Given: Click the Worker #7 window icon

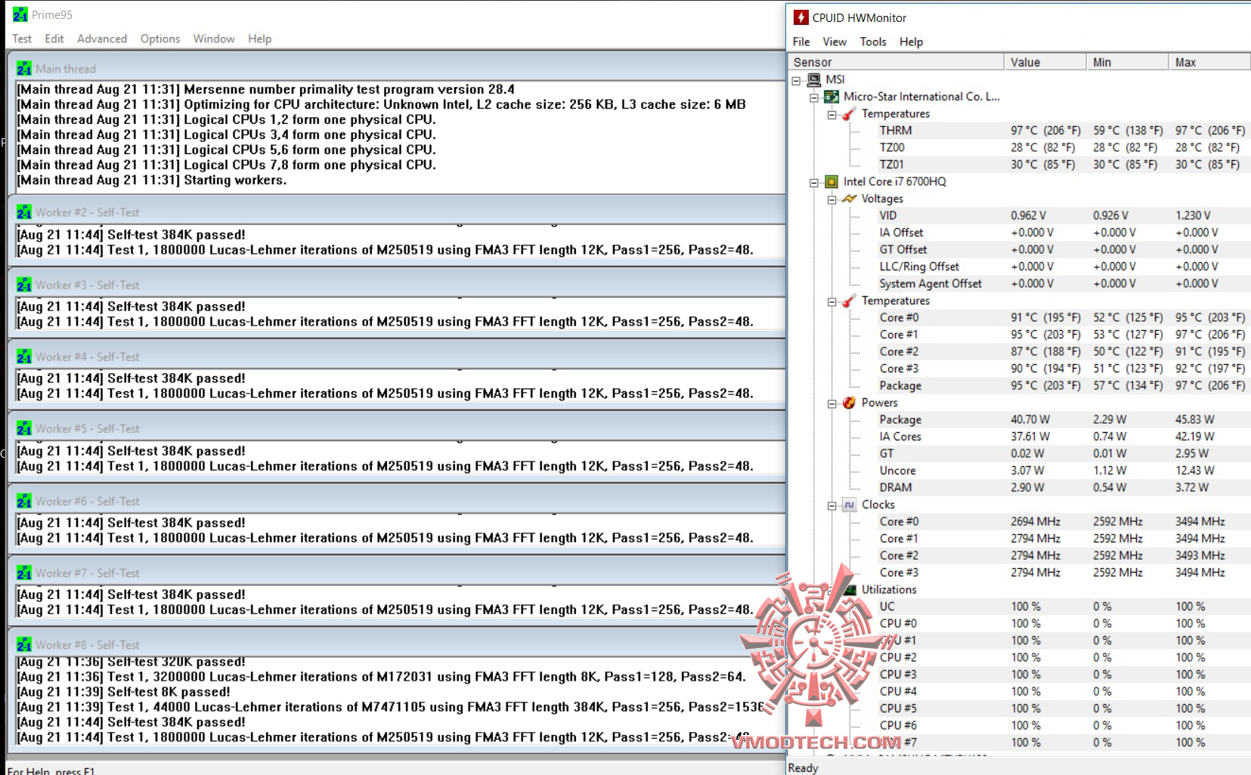Looking at the screenshot, I should [x=24, y=573].
